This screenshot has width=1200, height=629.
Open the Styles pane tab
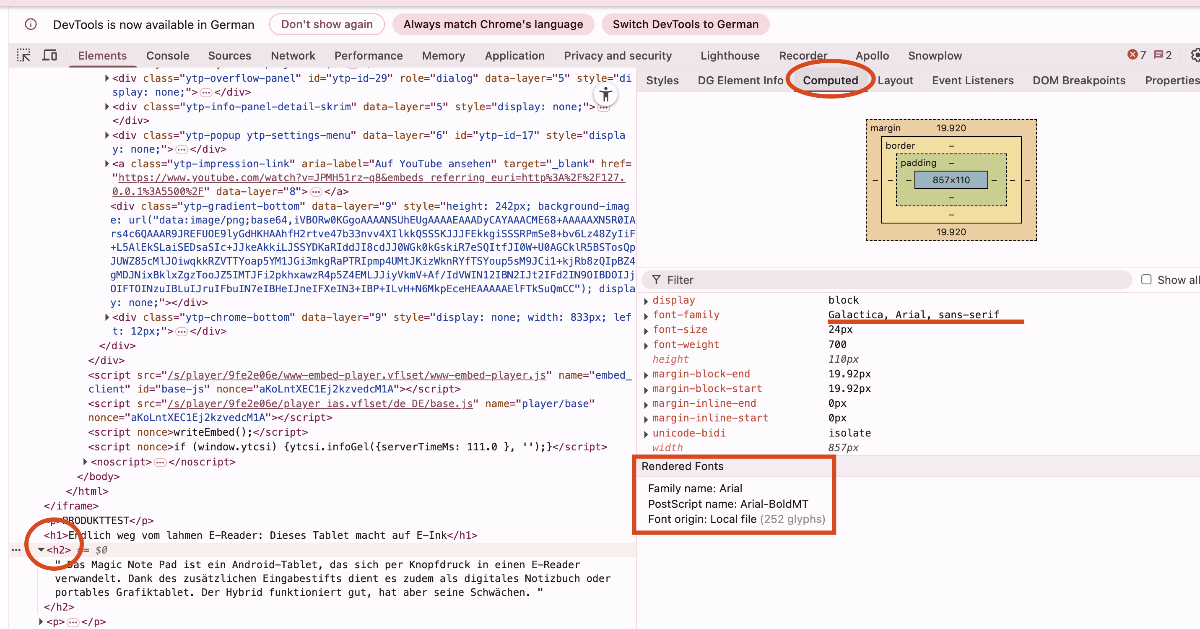pos(662,80)
